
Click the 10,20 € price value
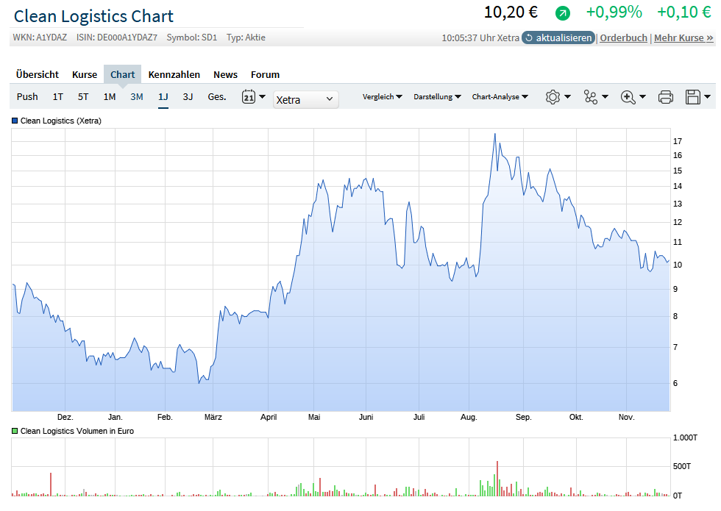coord(511,12)
